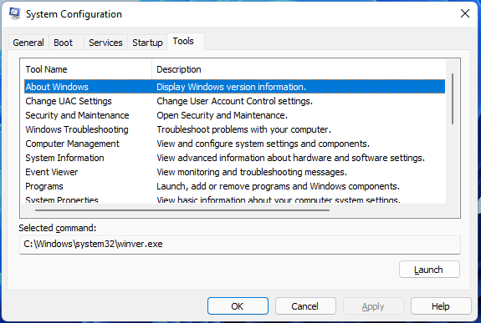
Task: Click 'Launch, add or remove programs' description
Action: [x=279, y=186]
